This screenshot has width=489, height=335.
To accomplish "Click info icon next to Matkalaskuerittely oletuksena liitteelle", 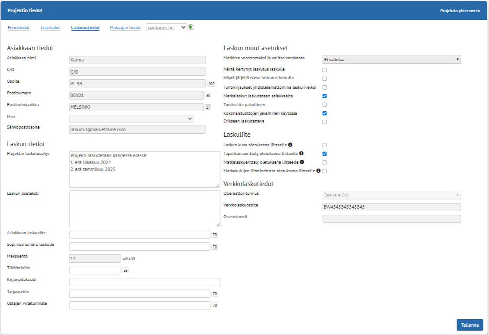I will click(302, 162).
